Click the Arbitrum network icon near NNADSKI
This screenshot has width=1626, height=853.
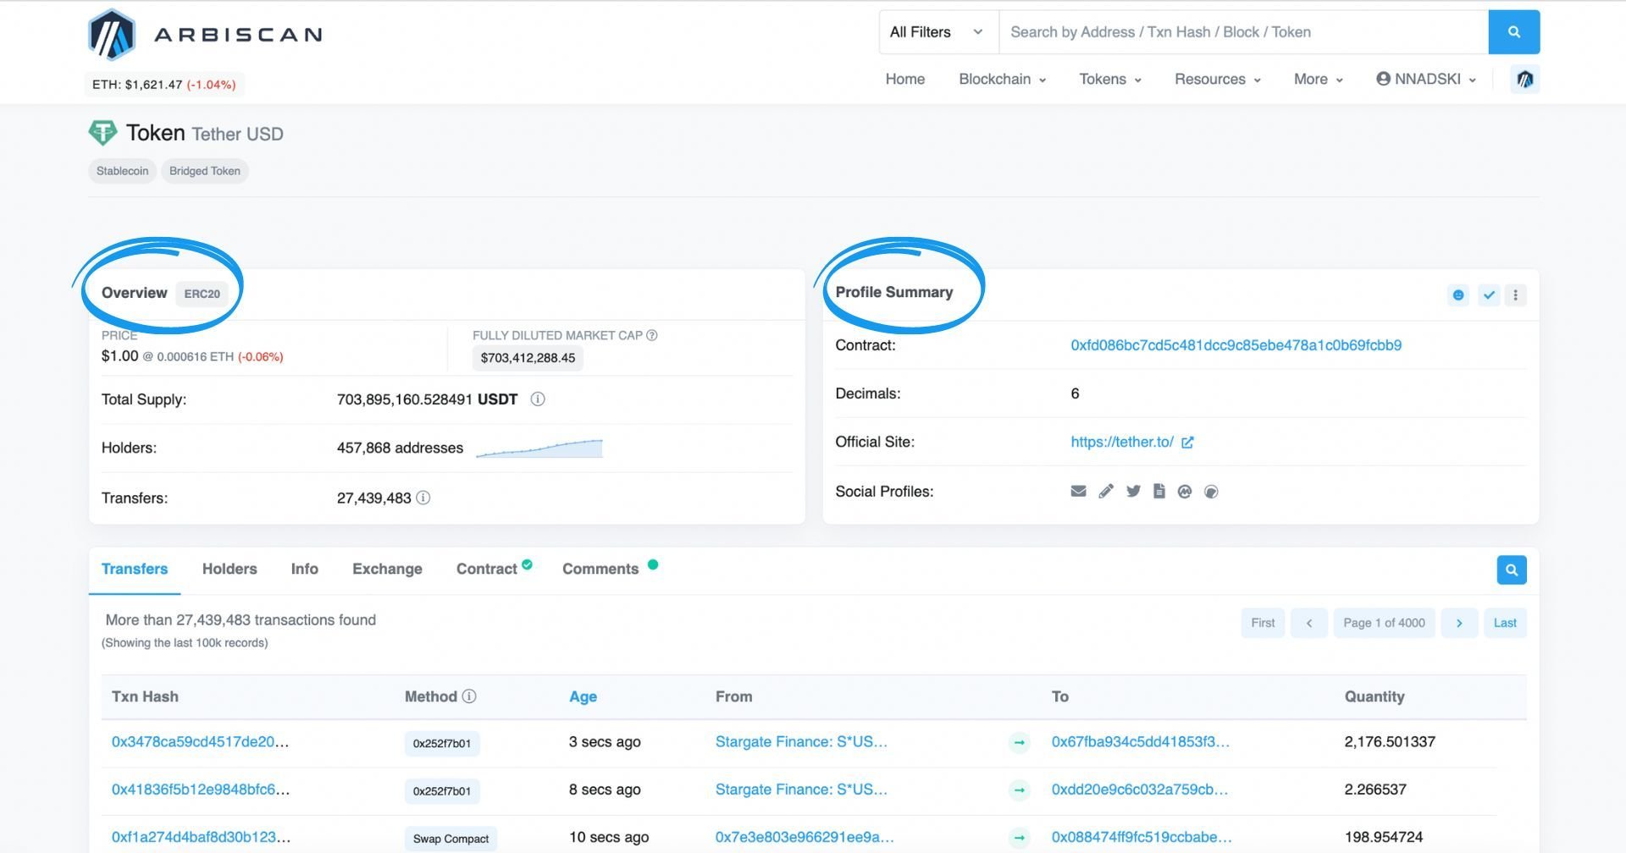click(x=1524, y=79)
